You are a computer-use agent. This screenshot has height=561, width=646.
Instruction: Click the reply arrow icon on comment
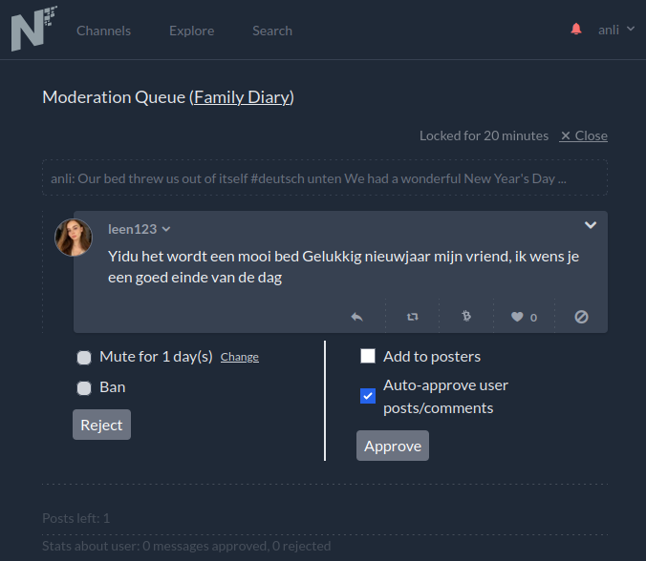(x=356, y=317)
